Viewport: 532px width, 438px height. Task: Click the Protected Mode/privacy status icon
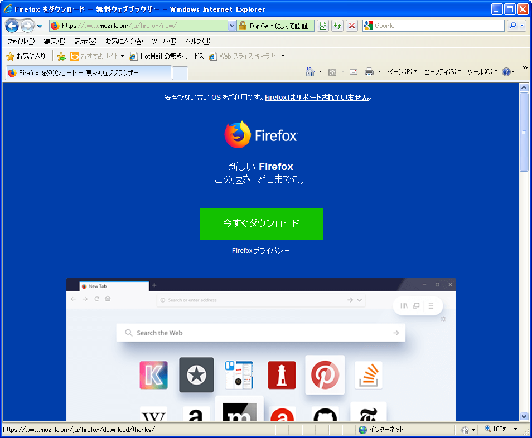pos(465,430)
